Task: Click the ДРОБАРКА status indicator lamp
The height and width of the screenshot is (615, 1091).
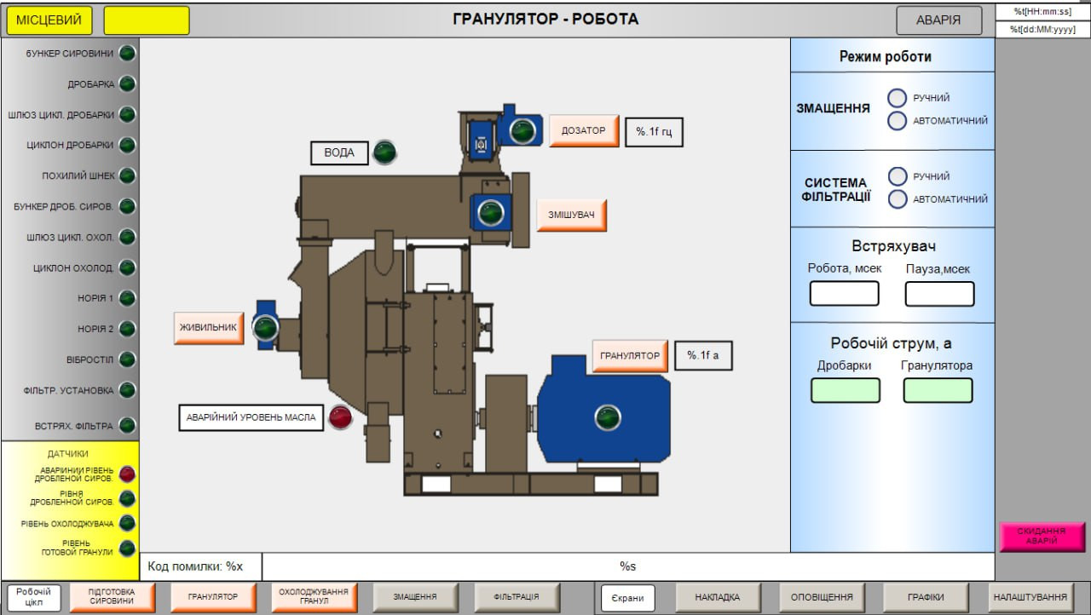Action: (127, 84)
